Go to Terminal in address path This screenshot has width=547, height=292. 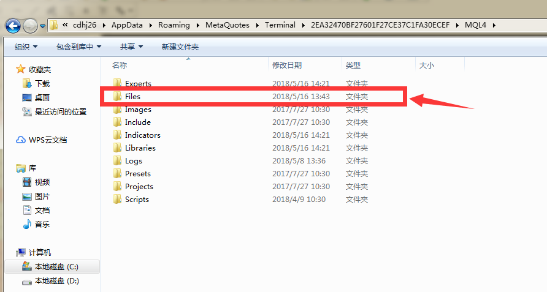coord(280,25)
